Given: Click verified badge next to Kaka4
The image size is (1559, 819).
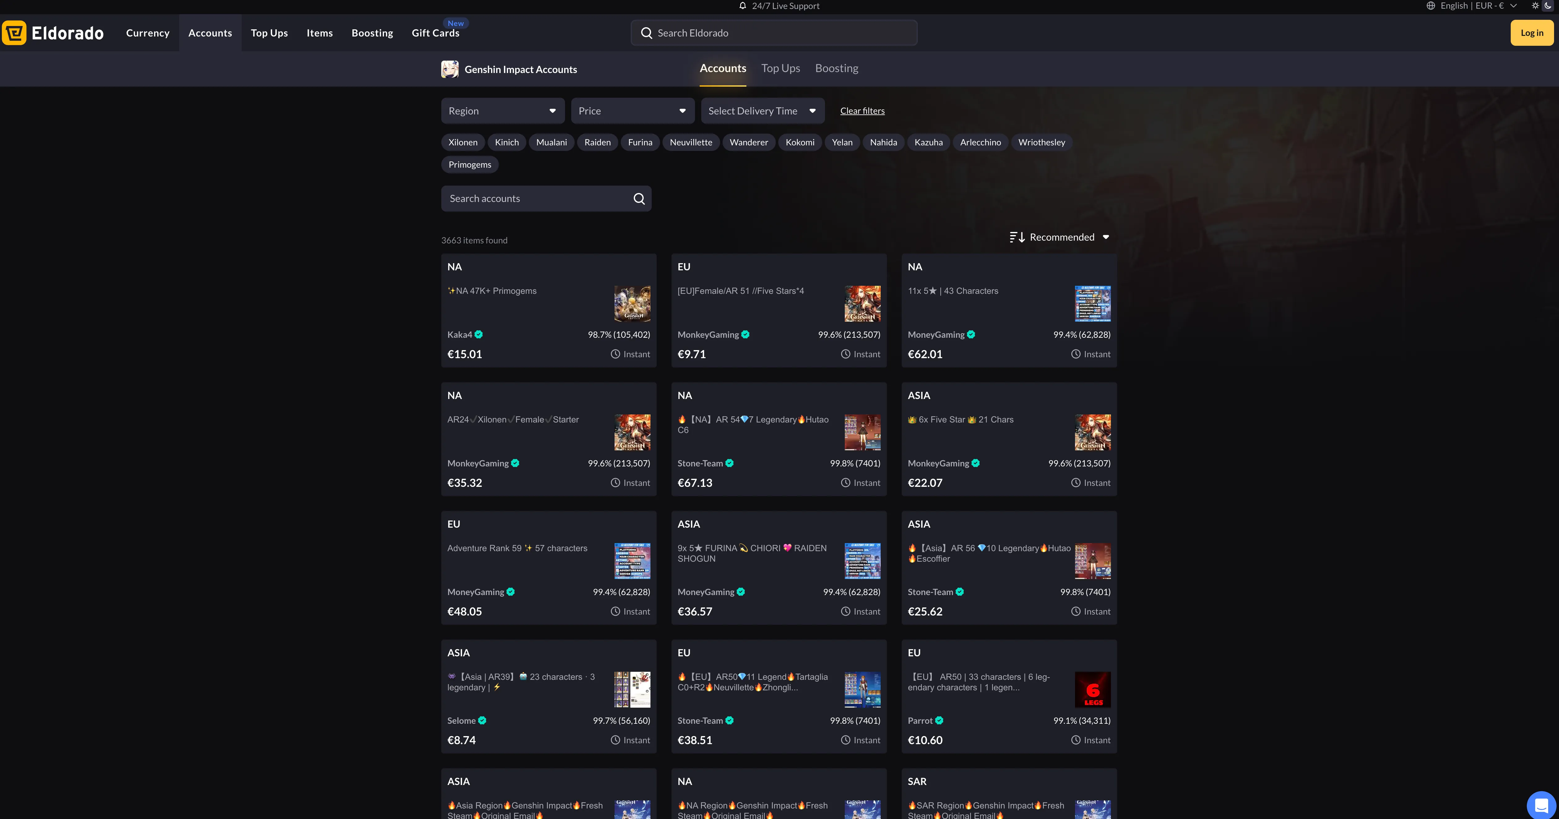Looking at the screenshot, I should point(479,334).
